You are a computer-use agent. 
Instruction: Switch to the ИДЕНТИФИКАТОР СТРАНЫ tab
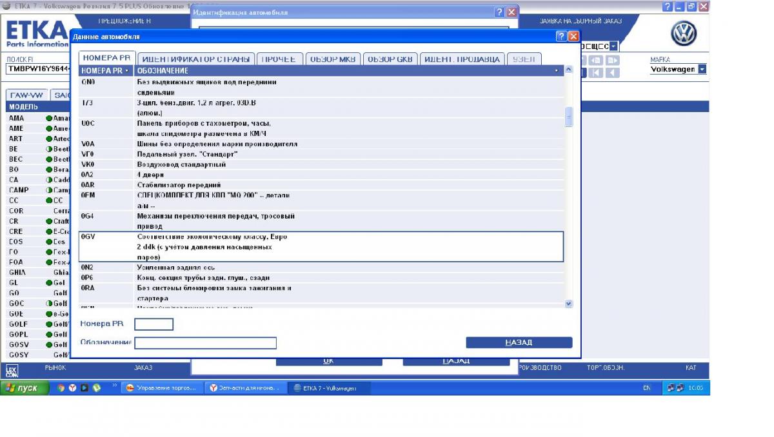195,59
